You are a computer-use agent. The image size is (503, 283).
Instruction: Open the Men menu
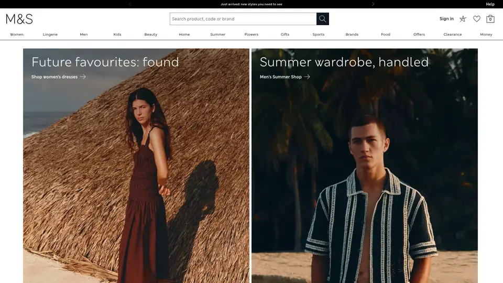pos(84,35)
